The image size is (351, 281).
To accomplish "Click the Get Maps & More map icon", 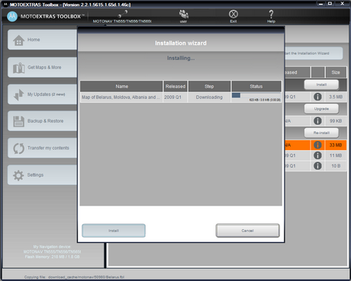I will pyautogui.click(x=19, y=68).
